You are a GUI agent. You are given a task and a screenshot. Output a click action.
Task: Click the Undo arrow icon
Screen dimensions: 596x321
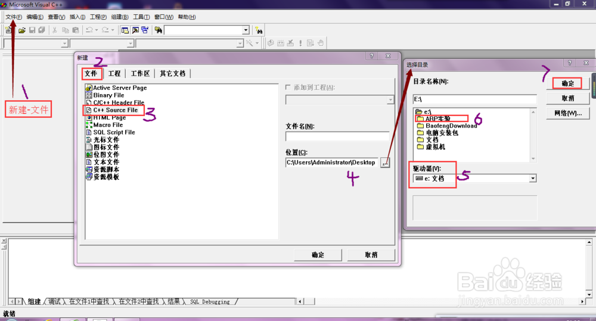point(89,30)
